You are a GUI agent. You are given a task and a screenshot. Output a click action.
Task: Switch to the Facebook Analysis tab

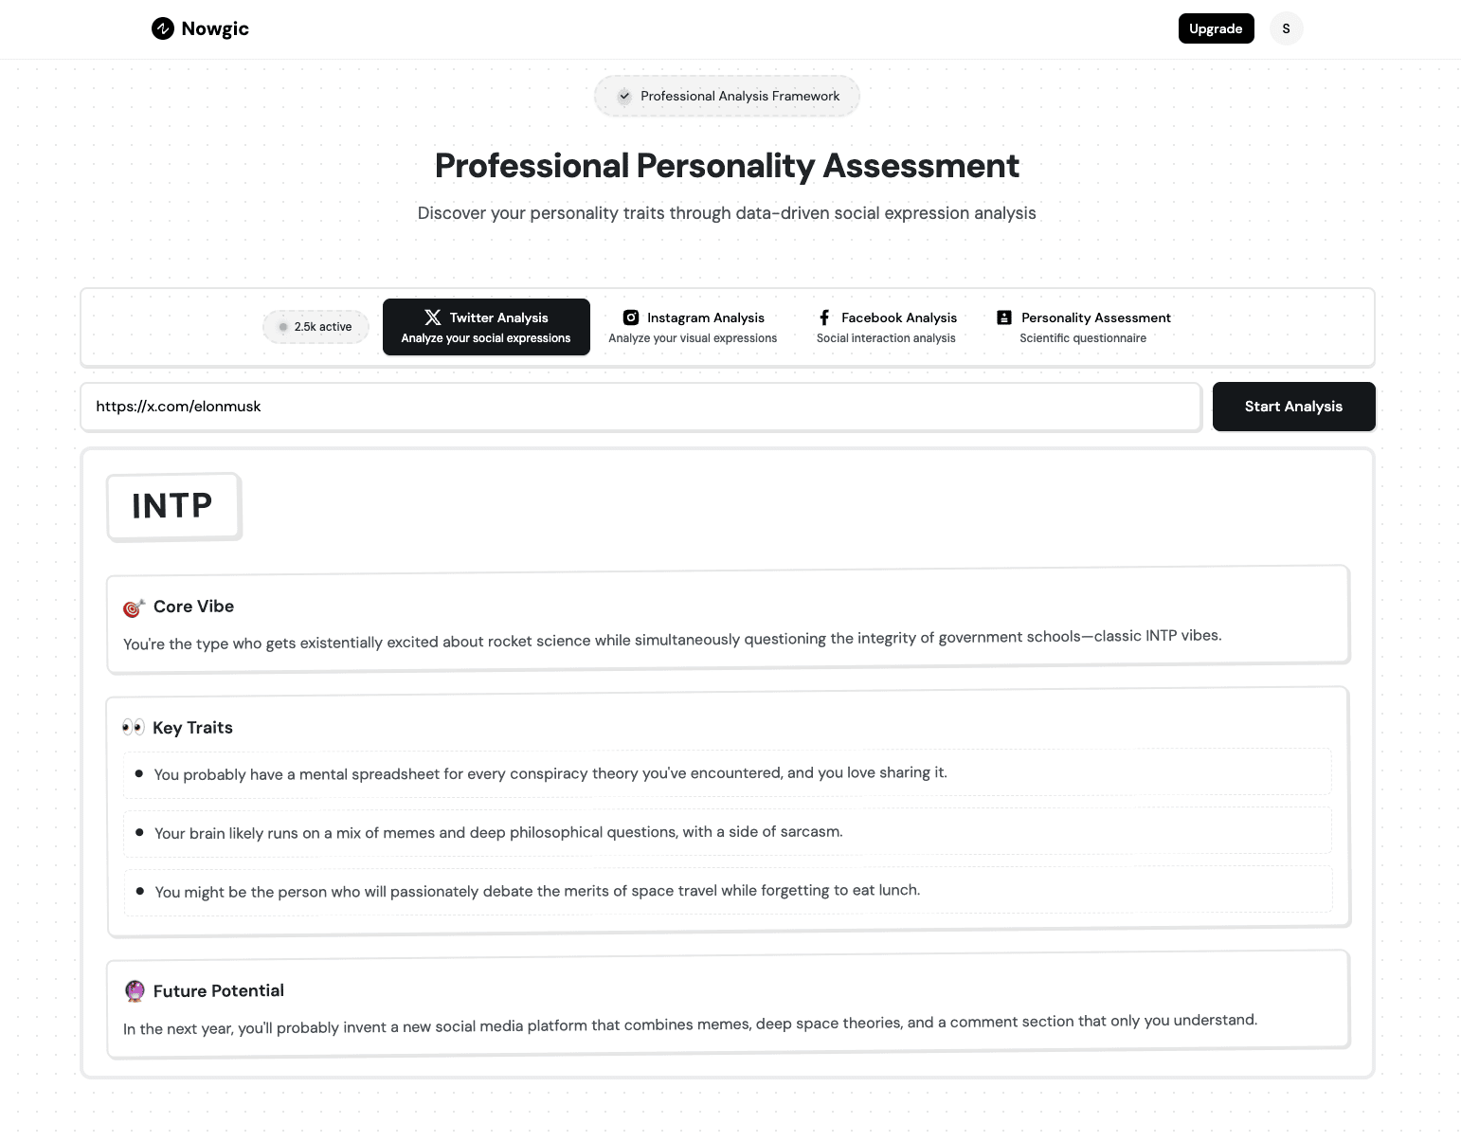point(887,327)
